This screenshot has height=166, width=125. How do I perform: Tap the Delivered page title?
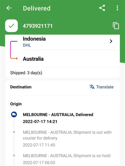click(x=37, y=8)
